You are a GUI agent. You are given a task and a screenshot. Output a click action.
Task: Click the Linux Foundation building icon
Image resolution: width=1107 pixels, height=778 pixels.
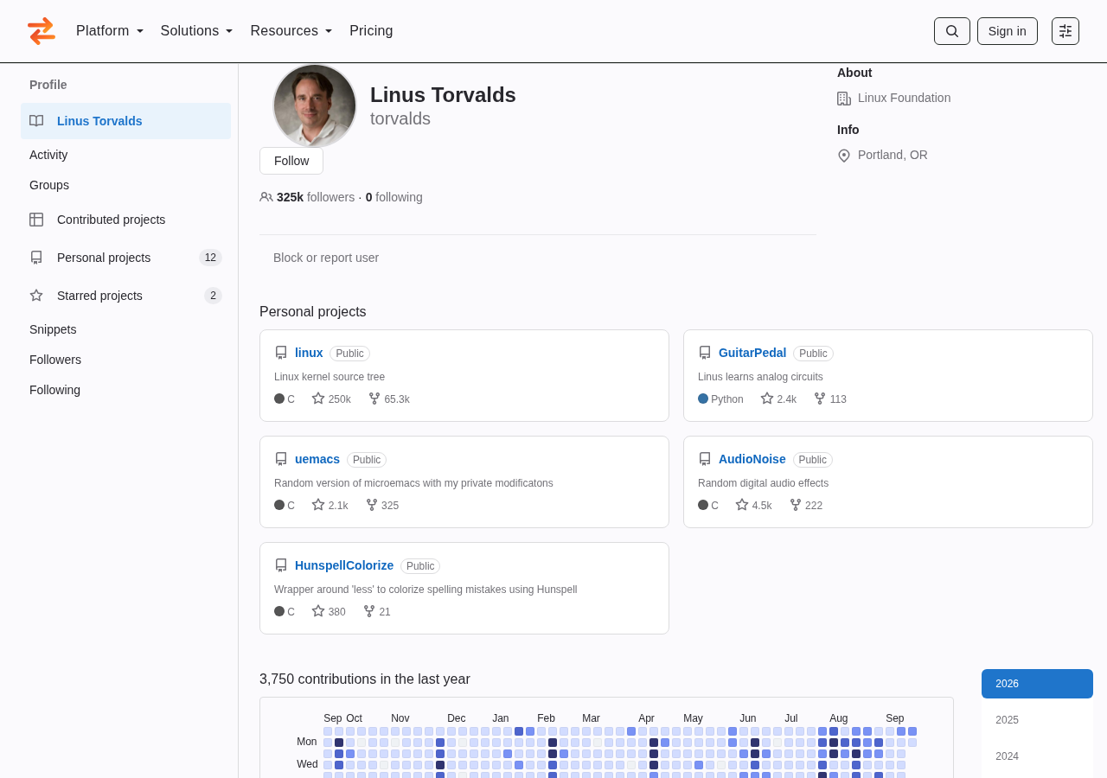pos(844,99)
